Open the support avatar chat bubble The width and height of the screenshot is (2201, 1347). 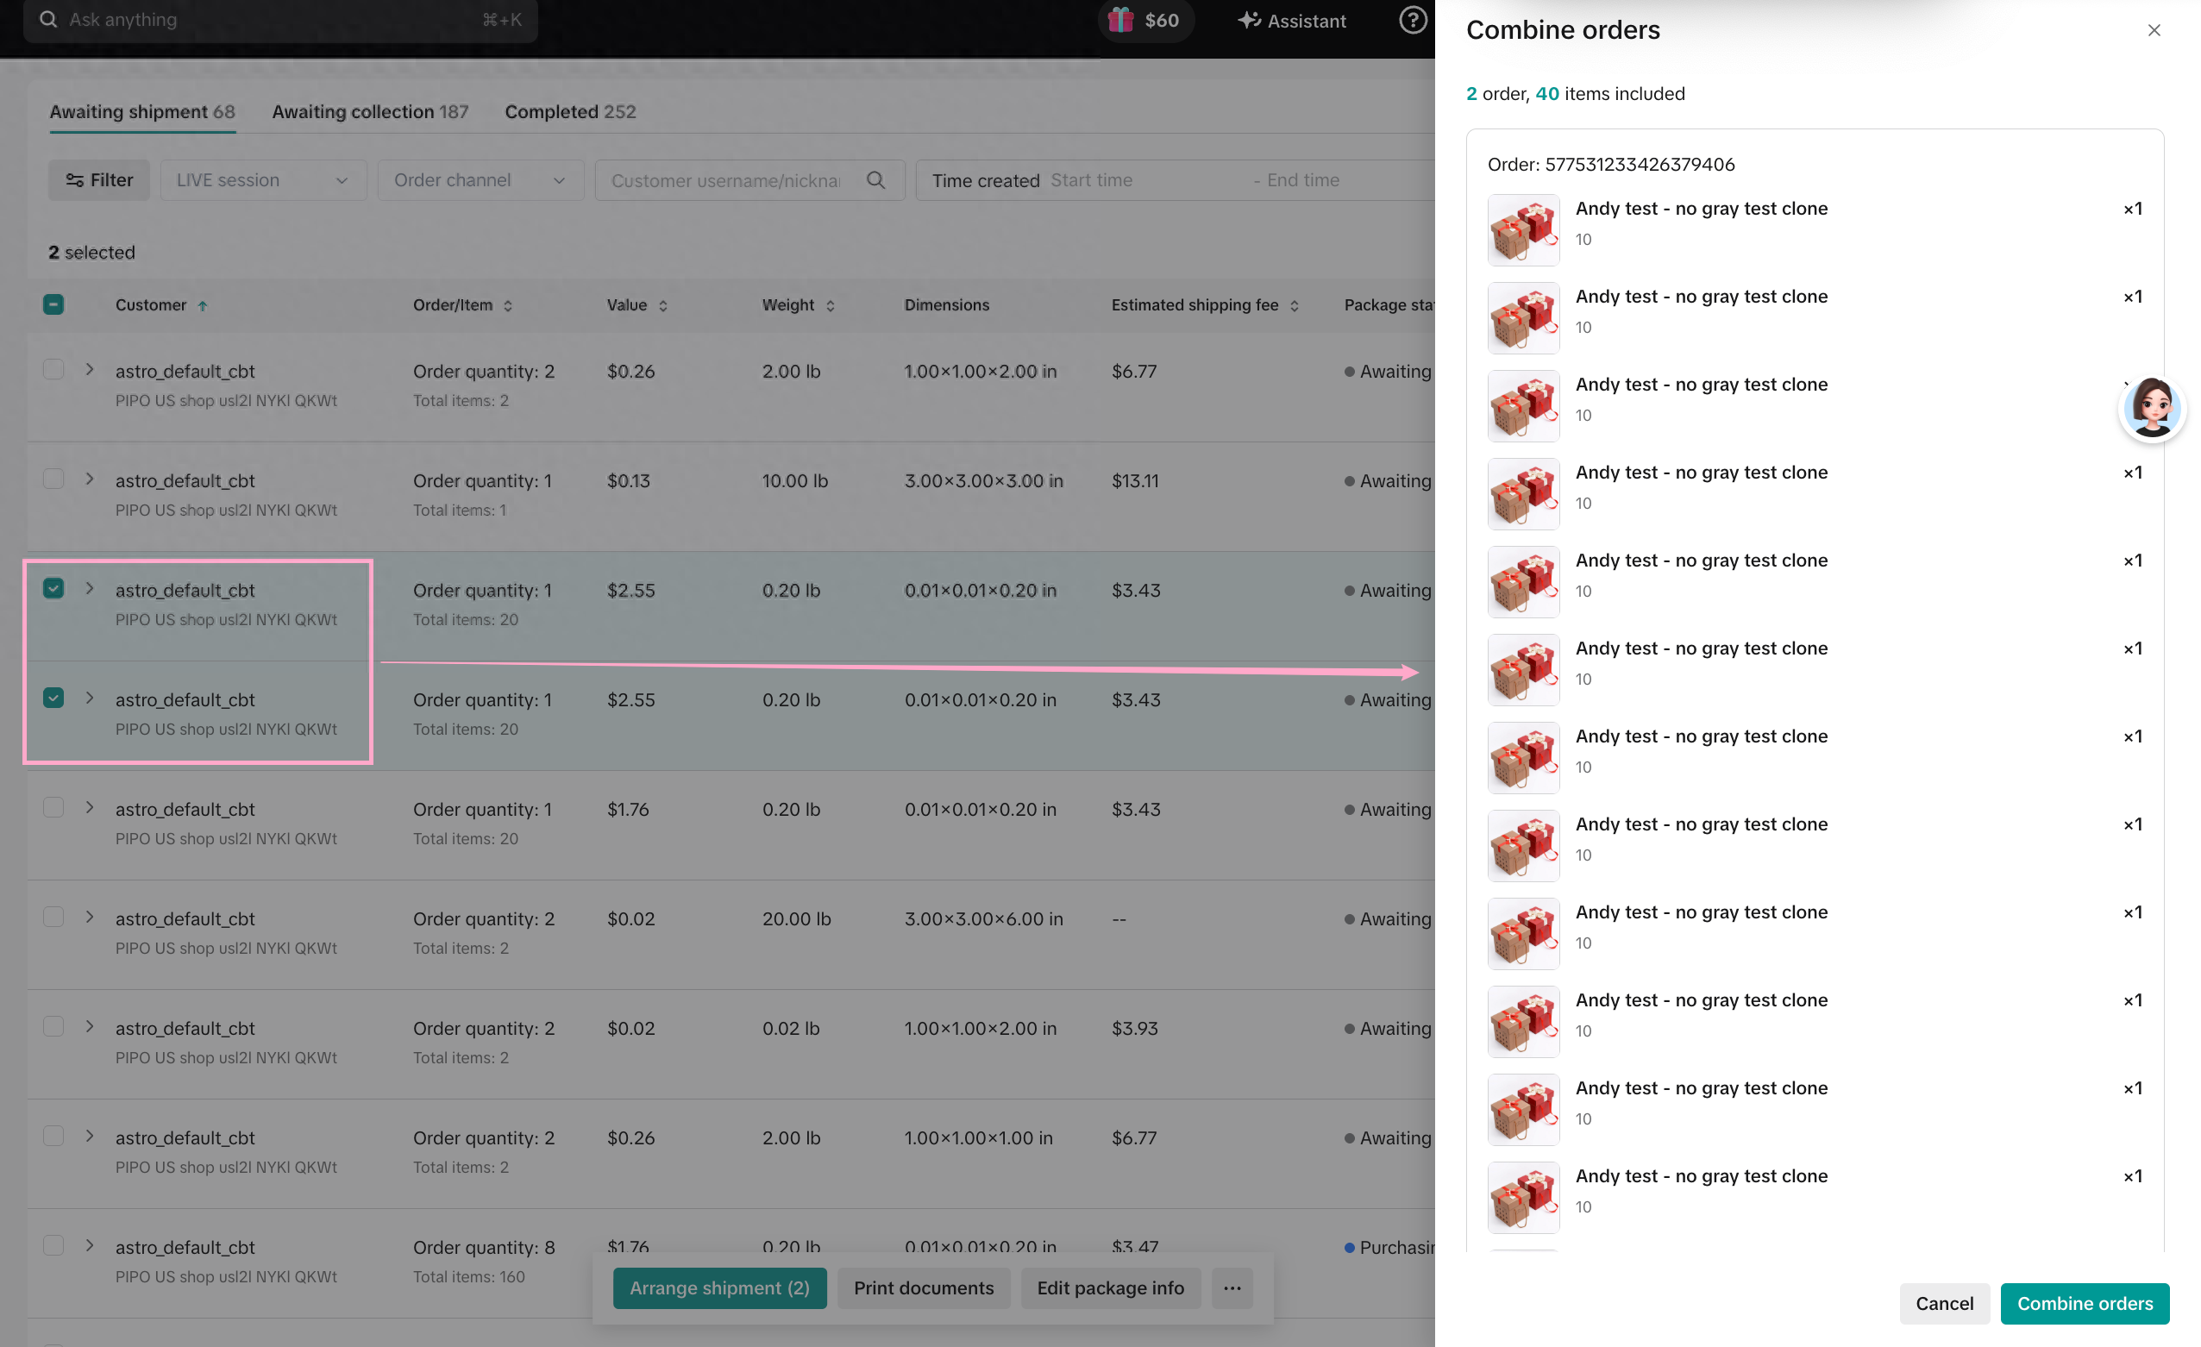[2152, 408]
